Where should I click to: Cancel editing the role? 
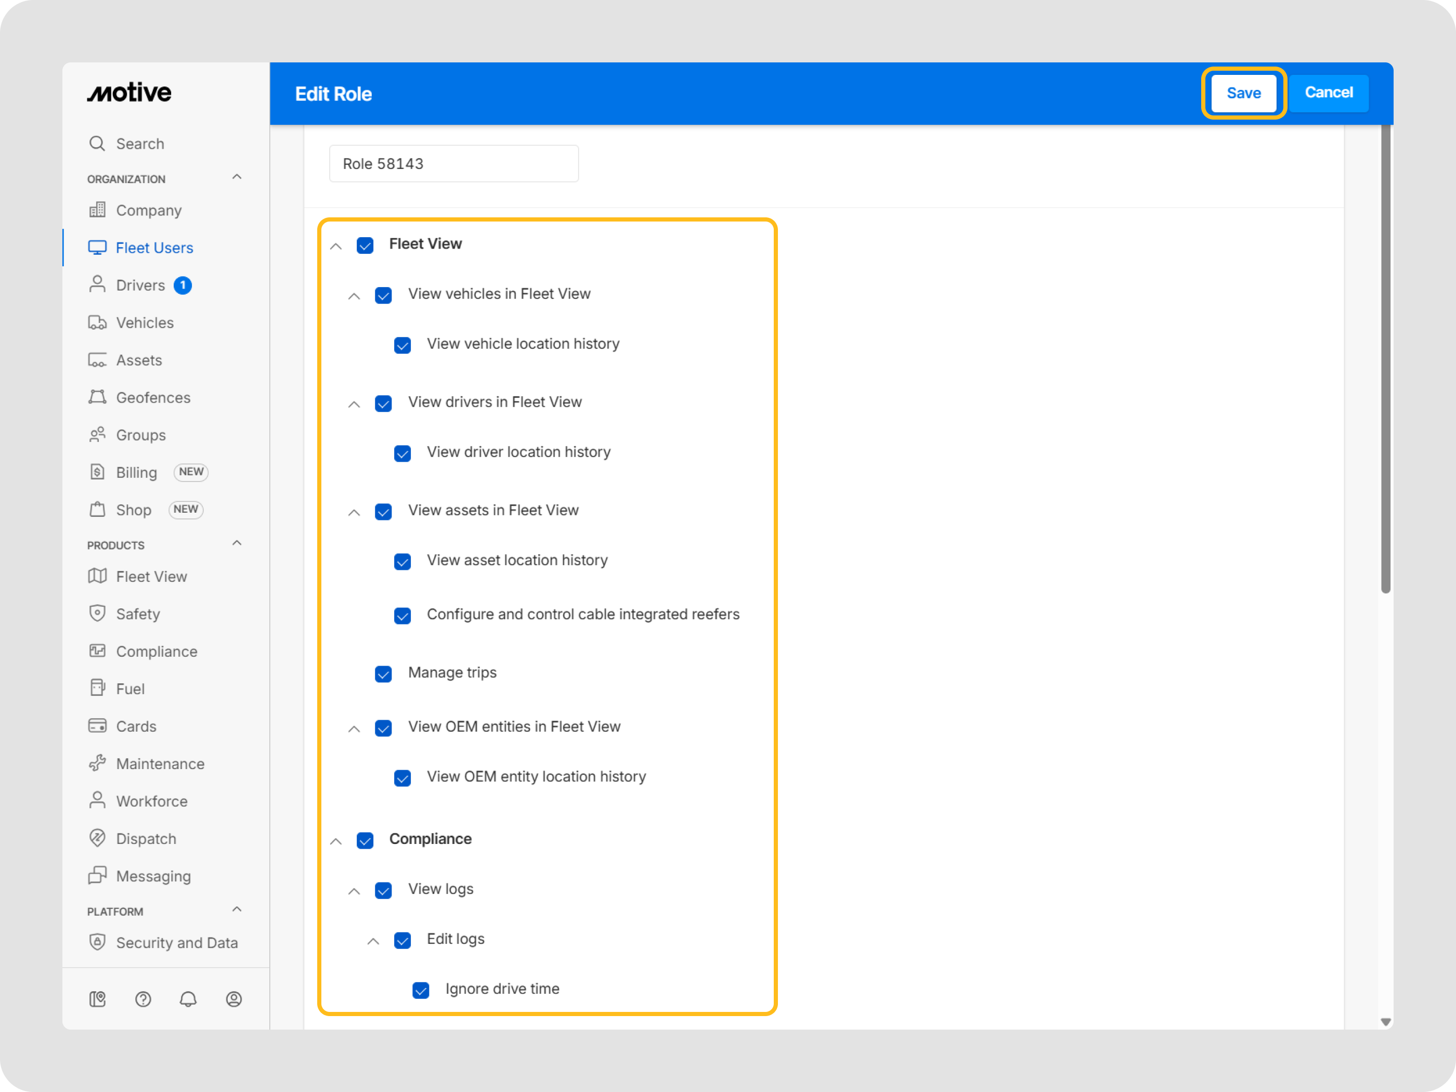point(1328,94)
